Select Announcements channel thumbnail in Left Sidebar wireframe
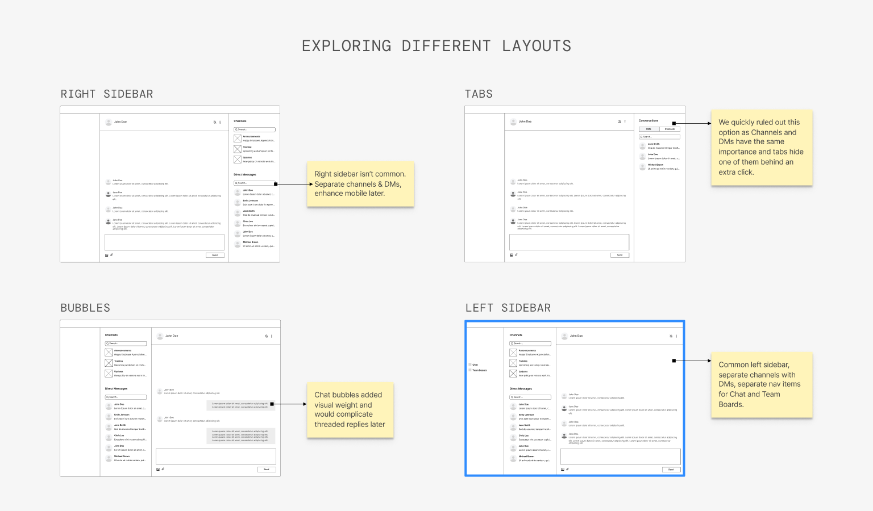The width and height of the screenshot is (873, 511). 513,353
